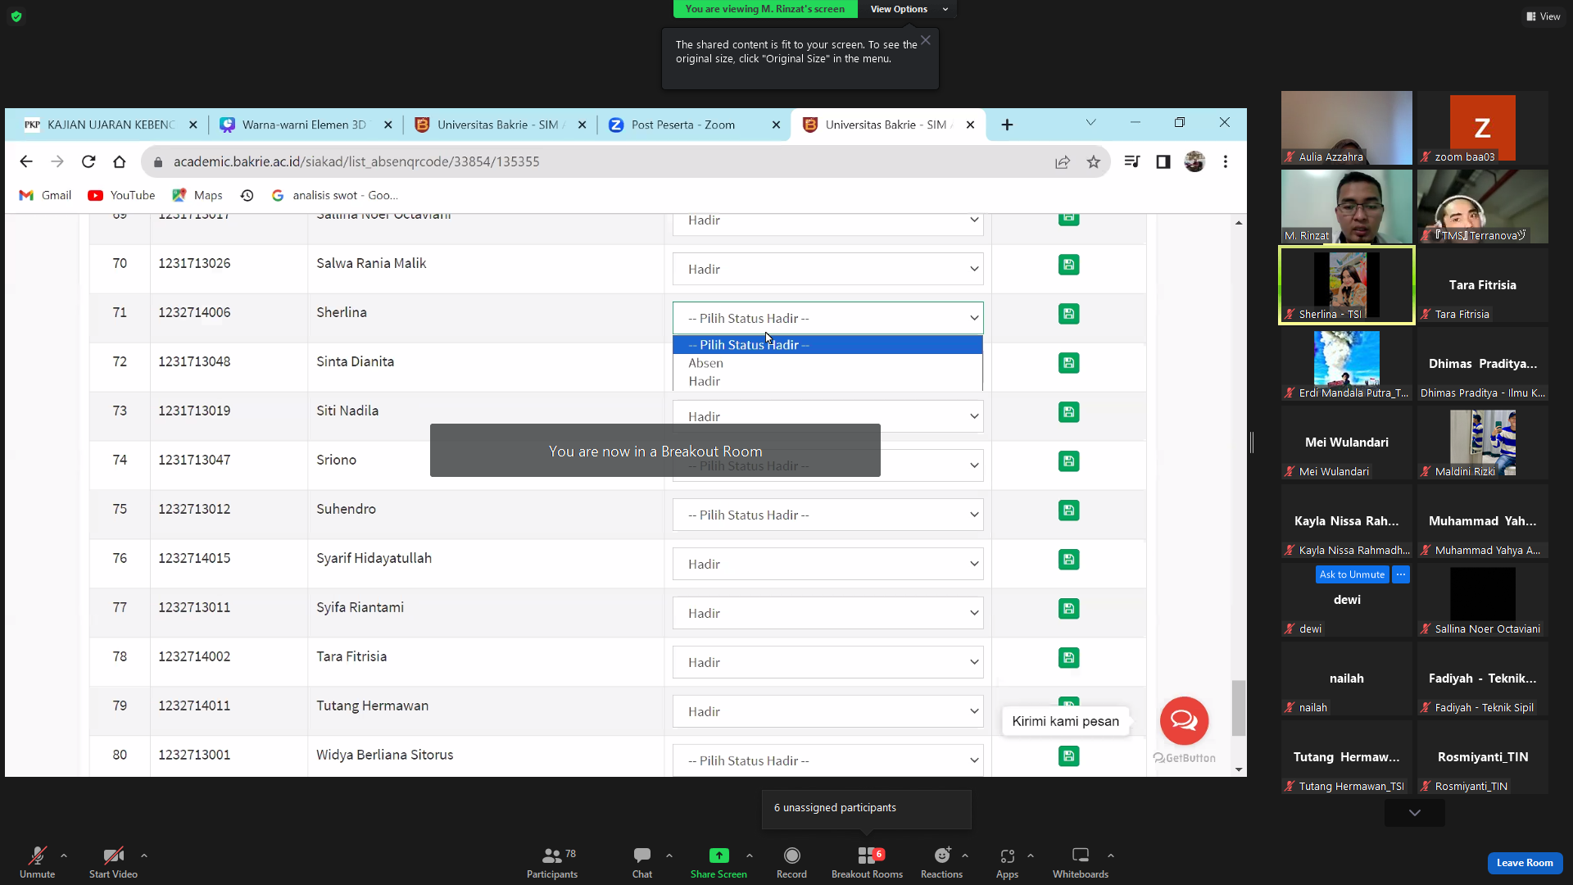This screenshot has height=885, width=1573.
Task: Open the browser home page
Action: 120,161
